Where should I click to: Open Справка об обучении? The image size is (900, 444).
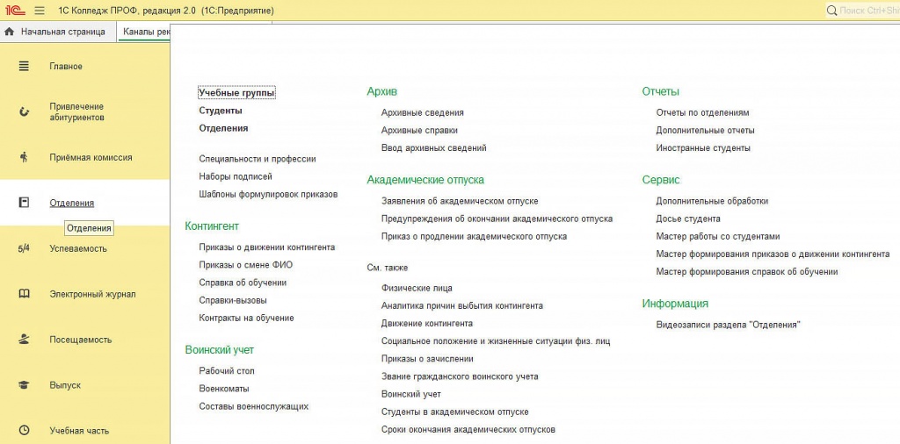pyautogui.click(x=243, y=283)
